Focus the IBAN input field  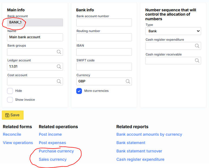tap(104, 52)
